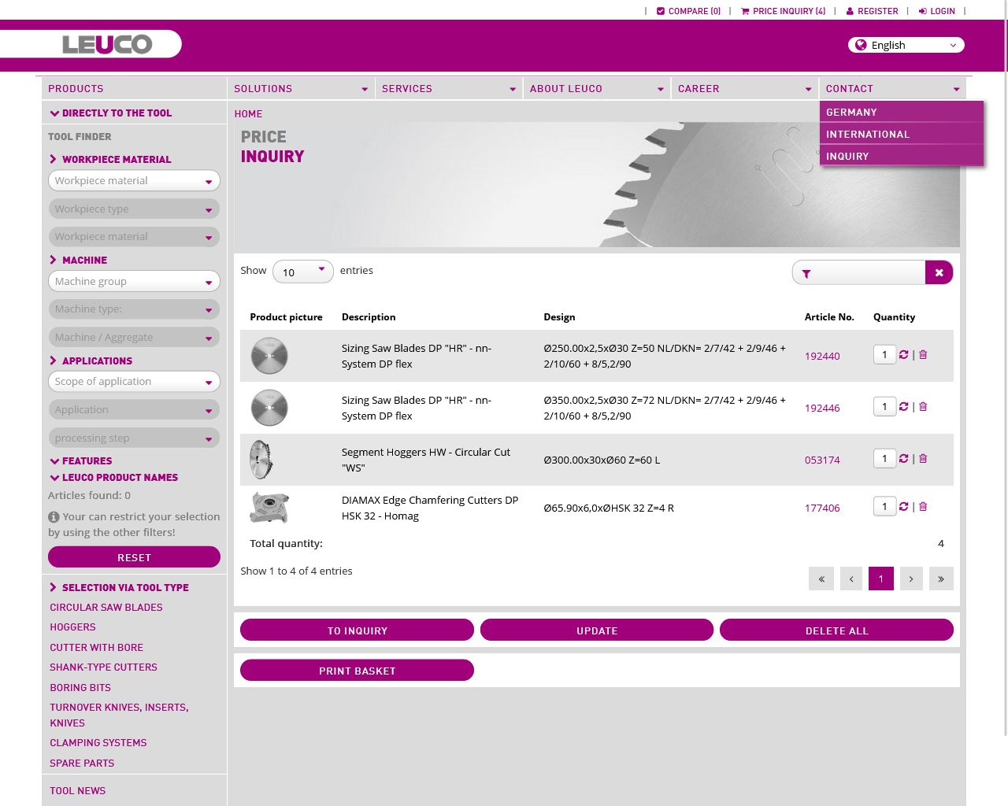Expand the Features section
This screenshot has width=1008, height=806.
click(80, 461)
